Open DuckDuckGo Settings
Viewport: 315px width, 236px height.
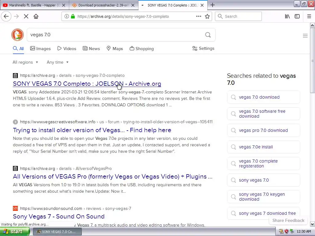coord(203,48)
